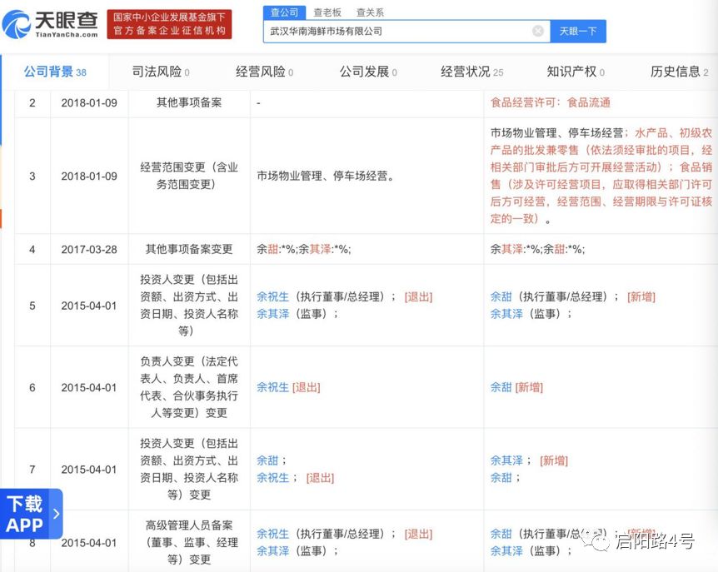Open the 经营状况 tab
The width and height of the screenshot is (718, 572).
coord(471,72)
